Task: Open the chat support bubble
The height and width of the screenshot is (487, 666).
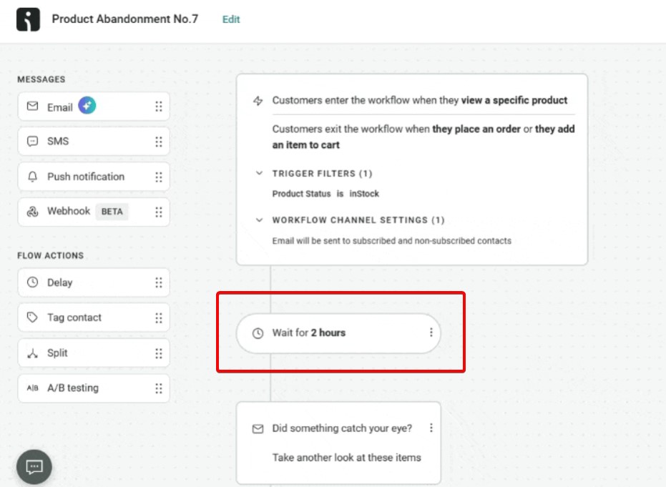Action: [x=34, y=466]
